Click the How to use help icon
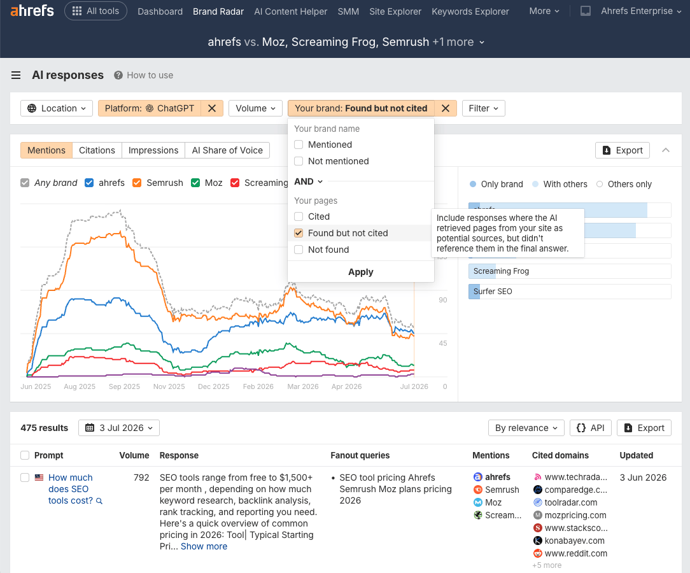Image resolution: width=690 pixels, height=573 pixels. pyautogui.click(x=118, y=75)
